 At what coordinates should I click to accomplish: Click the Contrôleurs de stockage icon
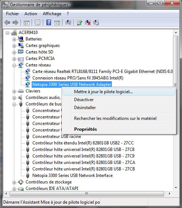tap(21, 182)
